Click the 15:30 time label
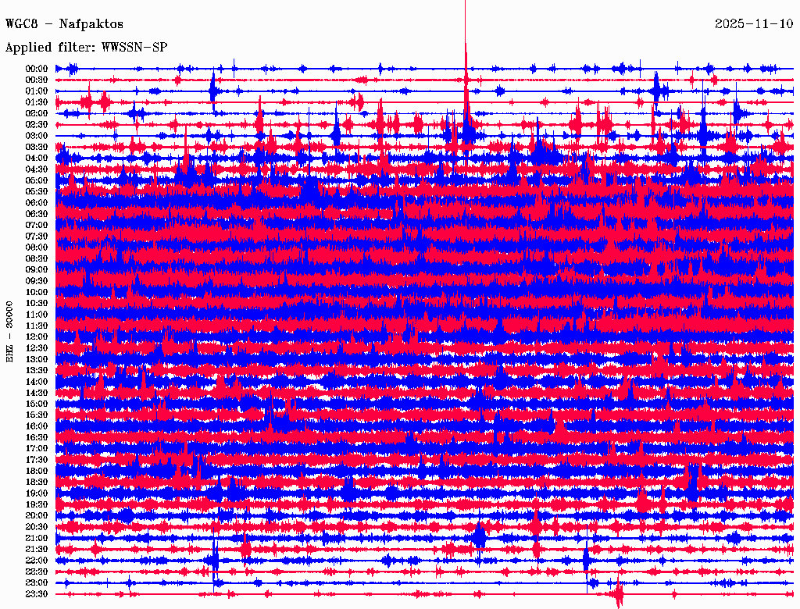Viewport: 800px width, 609px height. (x=37, y=415)
